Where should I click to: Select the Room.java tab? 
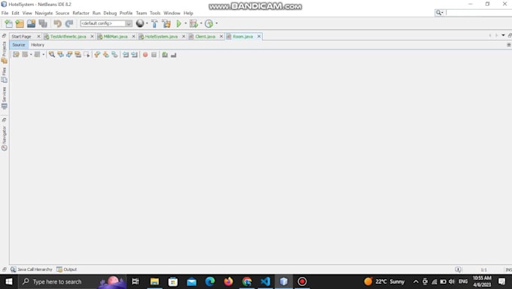coord(243,37)
